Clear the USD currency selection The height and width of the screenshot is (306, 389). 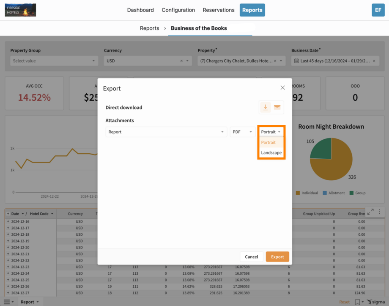point(181,61)
